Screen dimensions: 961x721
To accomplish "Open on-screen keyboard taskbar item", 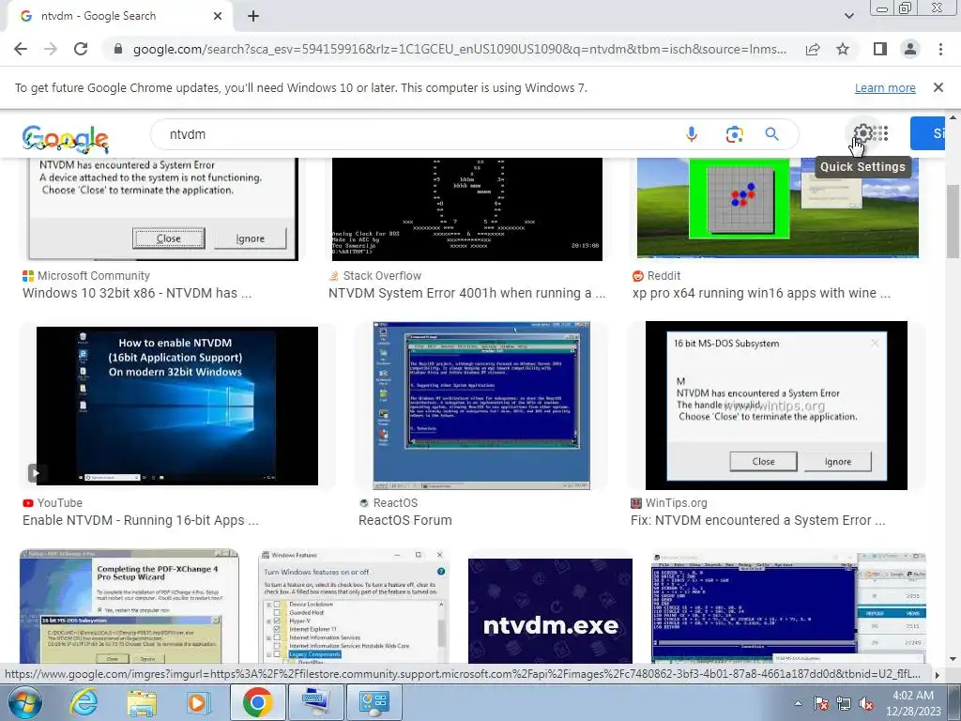I will [316, 702].
